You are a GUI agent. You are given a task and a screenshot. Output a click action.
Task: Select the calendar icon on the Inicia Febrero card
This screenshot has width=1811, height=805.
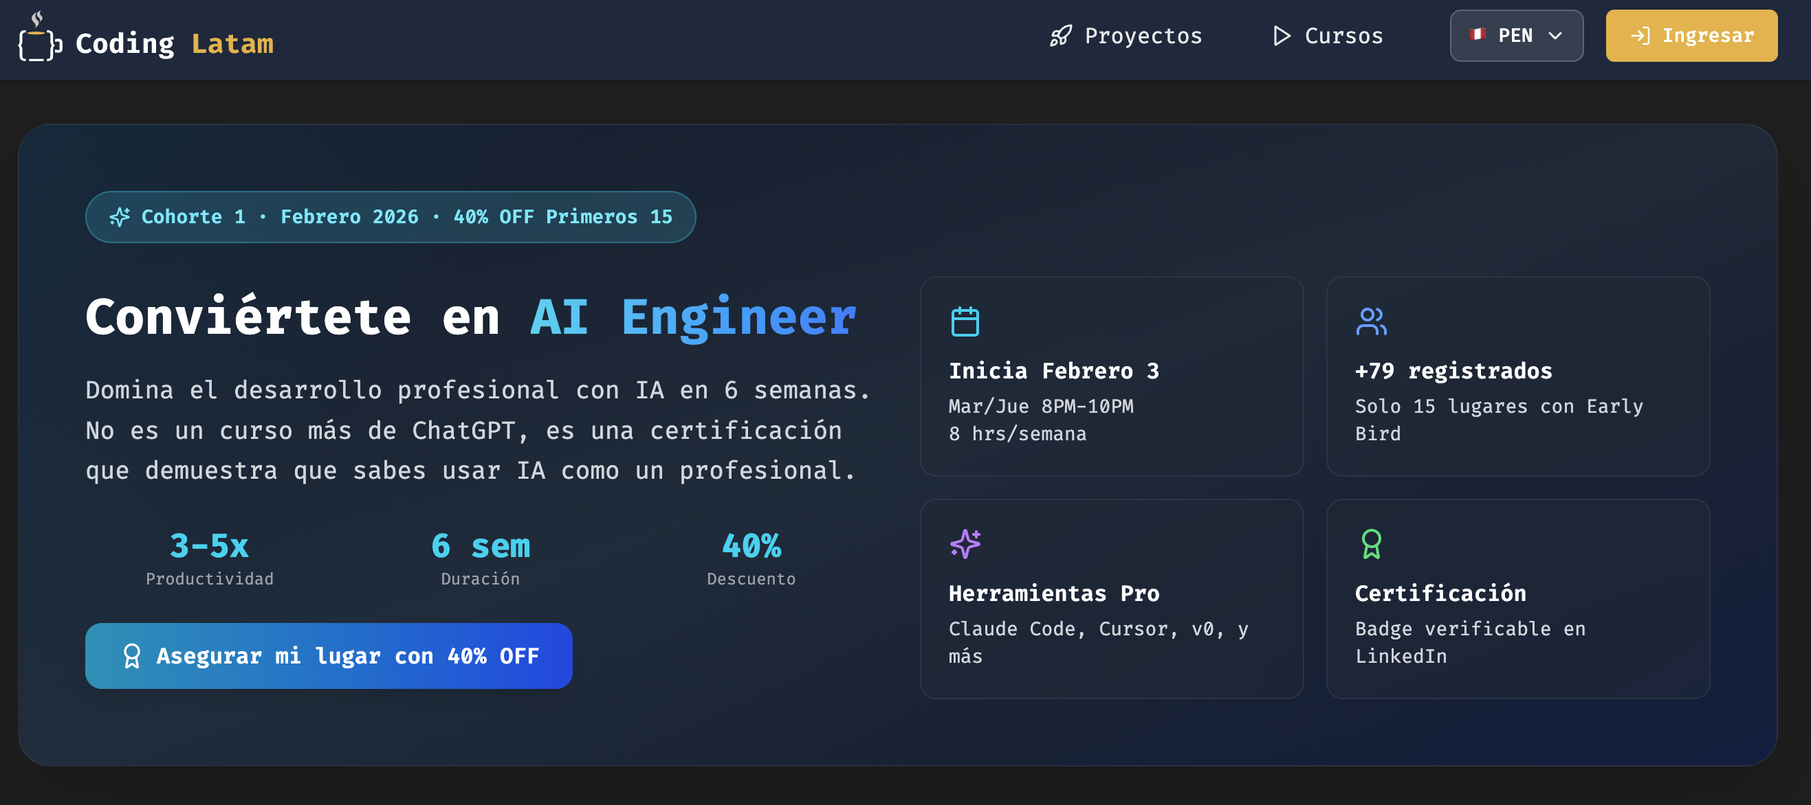[966, 320]
